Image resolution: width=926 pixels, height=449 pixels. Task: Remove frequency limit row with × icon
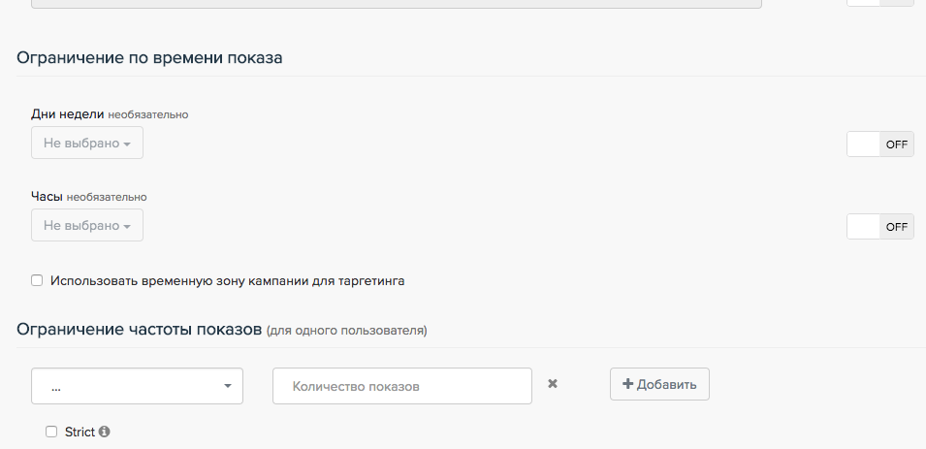click(553, 384)
